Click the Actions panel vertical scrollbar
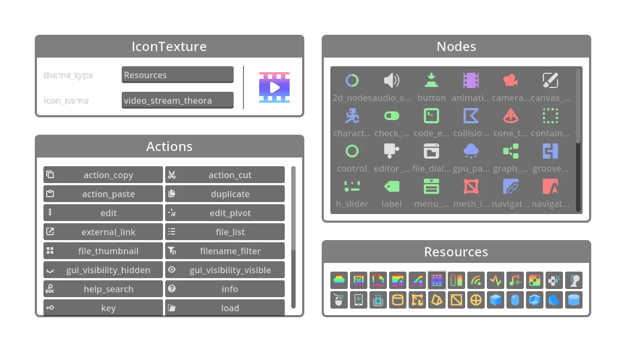The width and height of the screenshot is (626, 352). click(293, 237)
